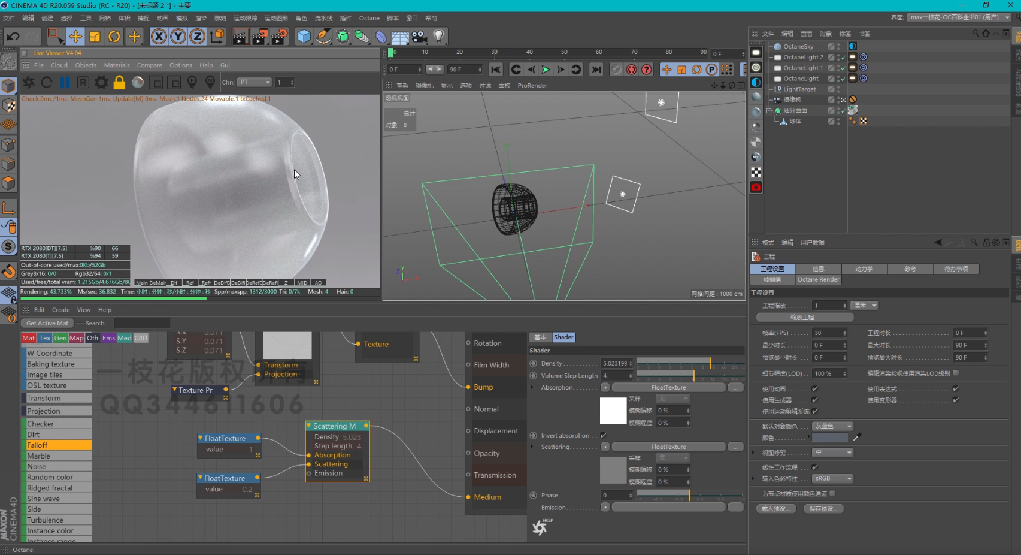This screenshot has height=555, width=1021.
Task: Click Live Viewer pick focus icon
Action: (192, 82)
